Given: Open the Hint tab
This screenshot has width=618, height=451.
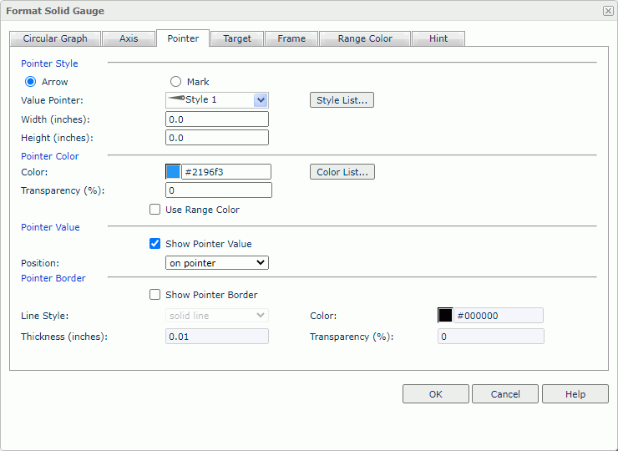Looking at the screenshot, I should point(438,38).
